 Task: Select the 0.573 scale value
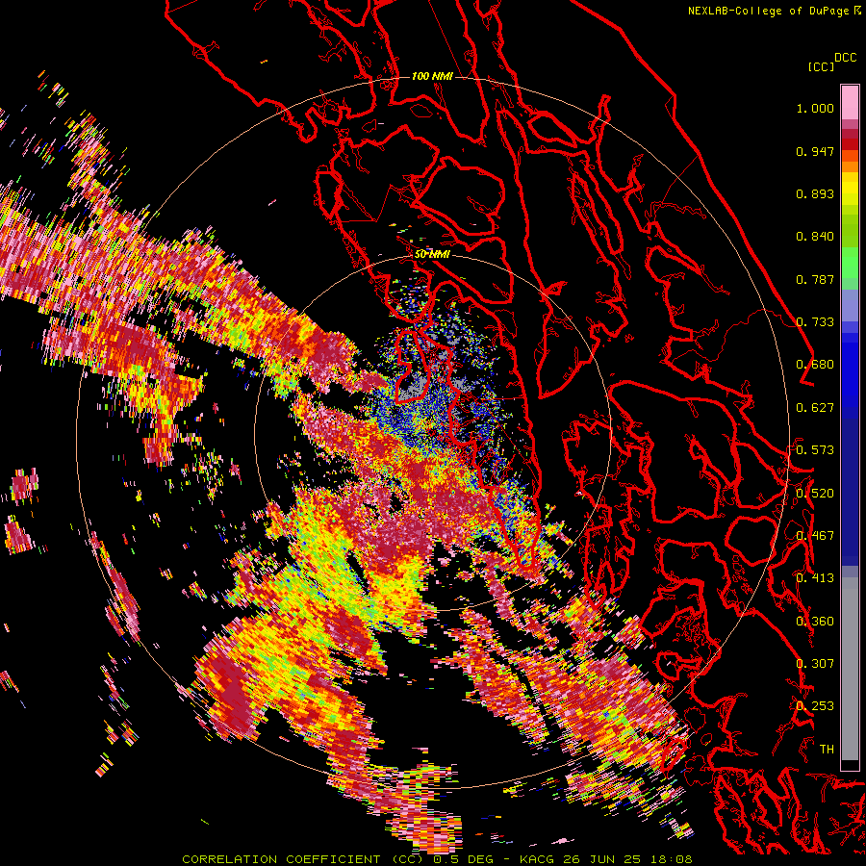(815, 450)
